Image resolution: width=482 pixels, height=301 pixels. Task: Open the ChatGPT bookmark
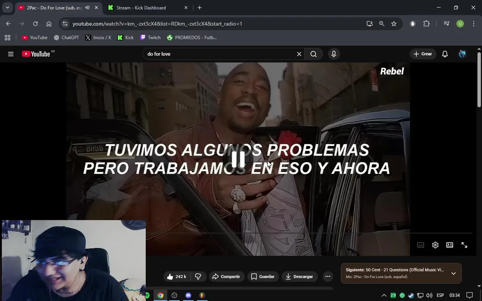click(67, 38)
